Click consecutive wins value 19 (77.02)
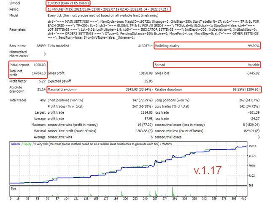The height and width of the screenshot is (202, 270). tap(145, 125)
